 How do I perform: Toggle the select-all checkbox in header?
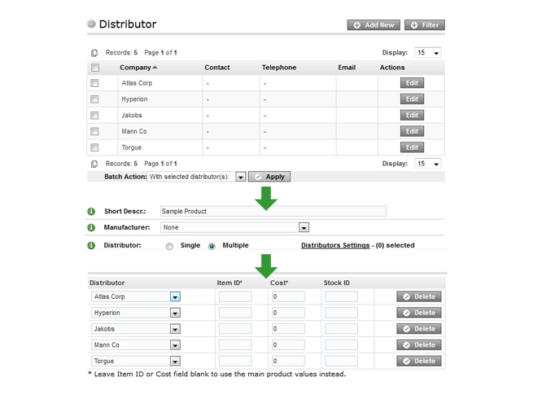[x=95, y=68]
